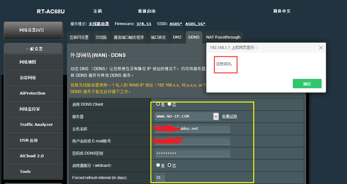Click the 重新启动 reboot button
The width and height of the screenshot is (347, 184).
[x=147, y=11]
